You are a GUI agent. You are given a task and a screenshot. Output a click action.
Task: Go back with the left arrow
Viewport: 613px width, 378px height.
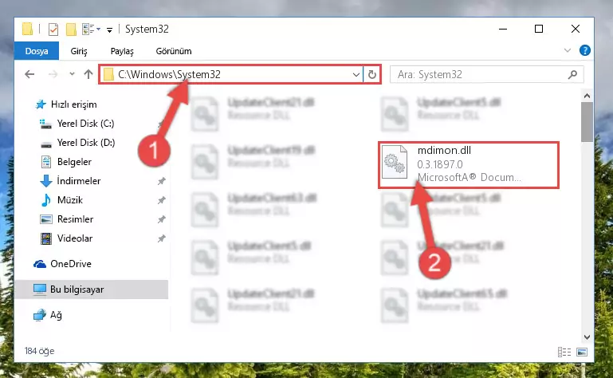pos(29,74)
